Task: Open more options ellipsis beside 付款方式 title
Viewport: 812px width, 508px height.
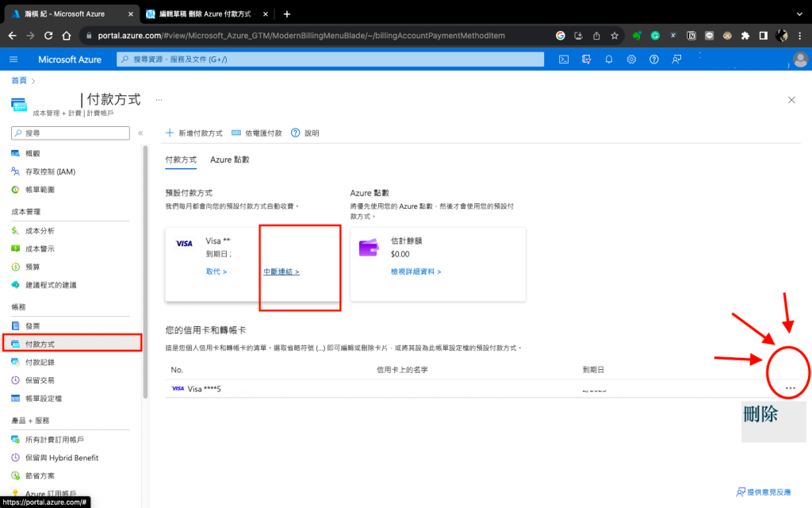Action: click(159, 99)
